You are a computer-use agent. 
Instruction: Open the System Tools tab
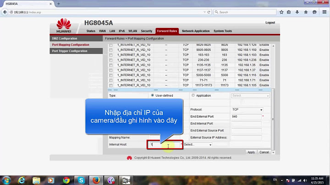click(x=222, y=31)
